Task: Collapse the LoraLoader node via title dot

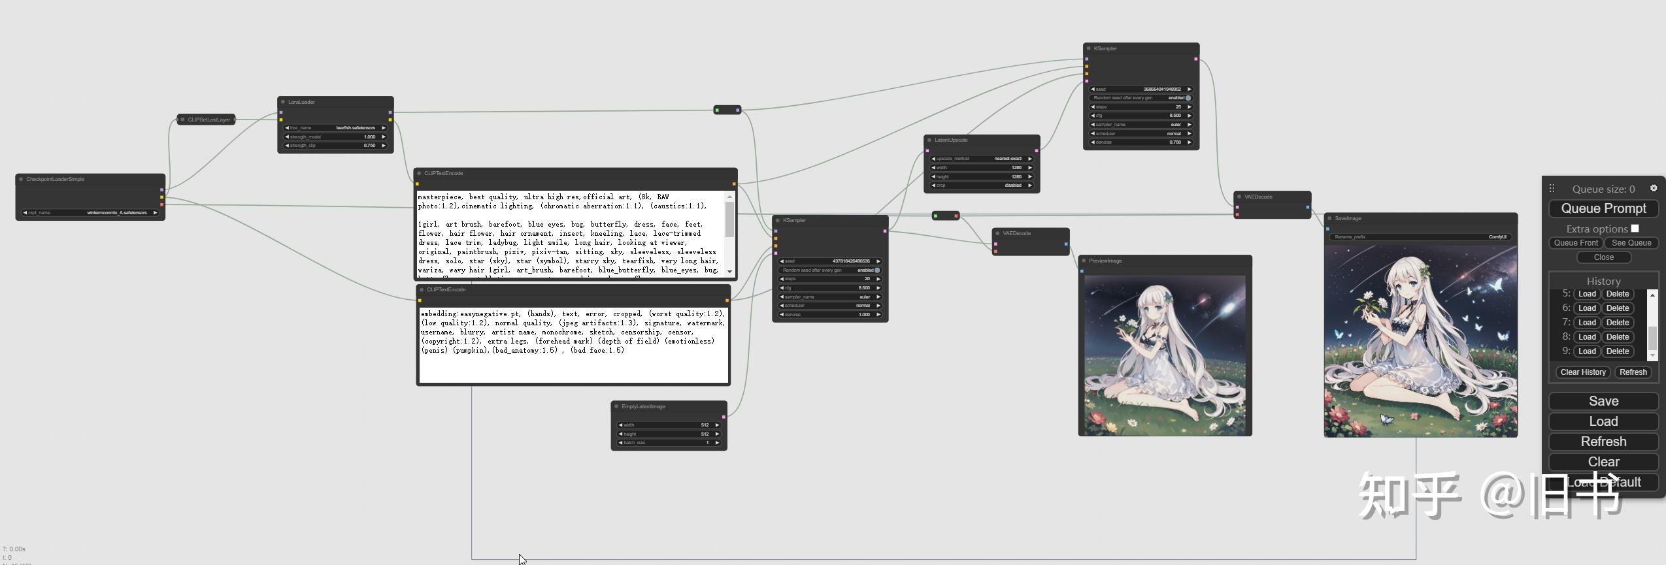Action: point(283,102)
